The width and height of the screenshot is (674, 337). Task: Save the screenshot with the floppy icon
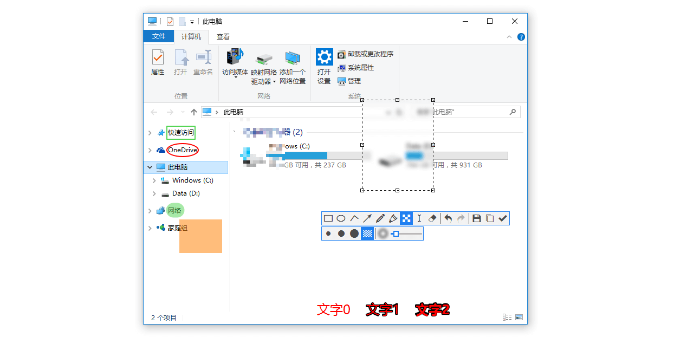point(477,218)
